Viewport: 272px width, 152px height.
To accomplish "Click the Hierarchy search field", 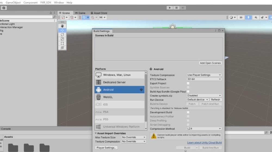I will click(x=26, y=17).
